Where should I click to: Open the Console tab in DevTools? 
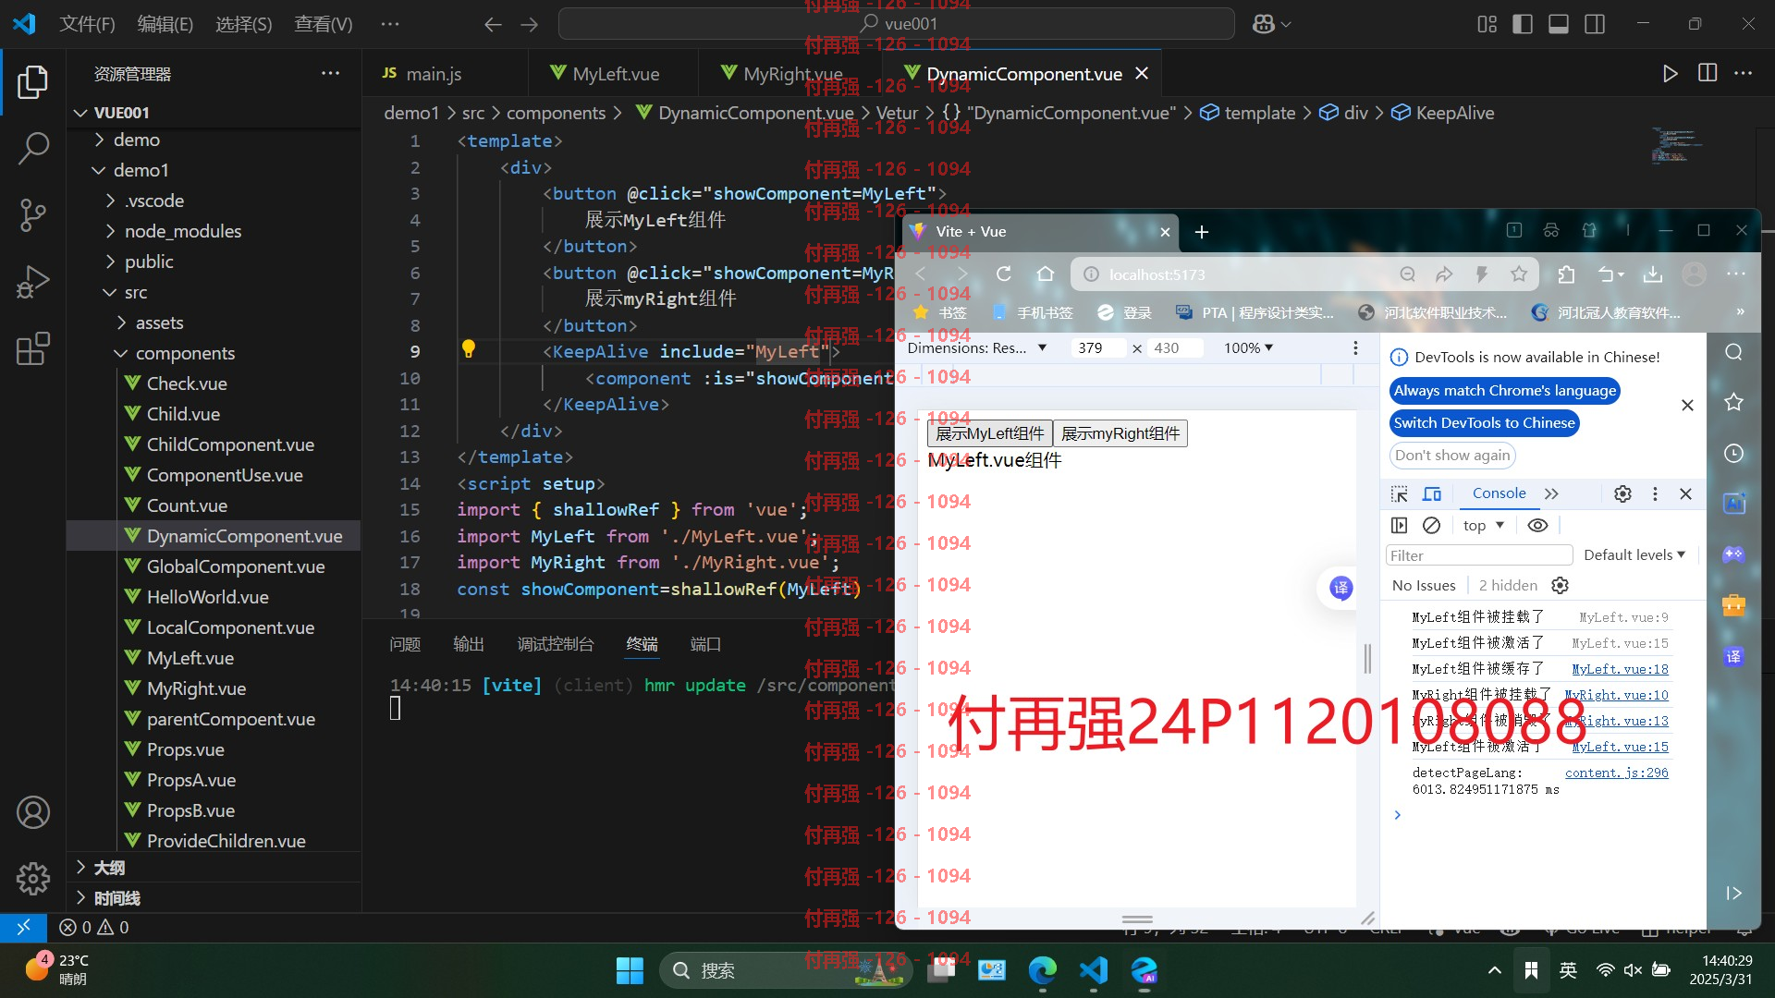(1499, 493)
